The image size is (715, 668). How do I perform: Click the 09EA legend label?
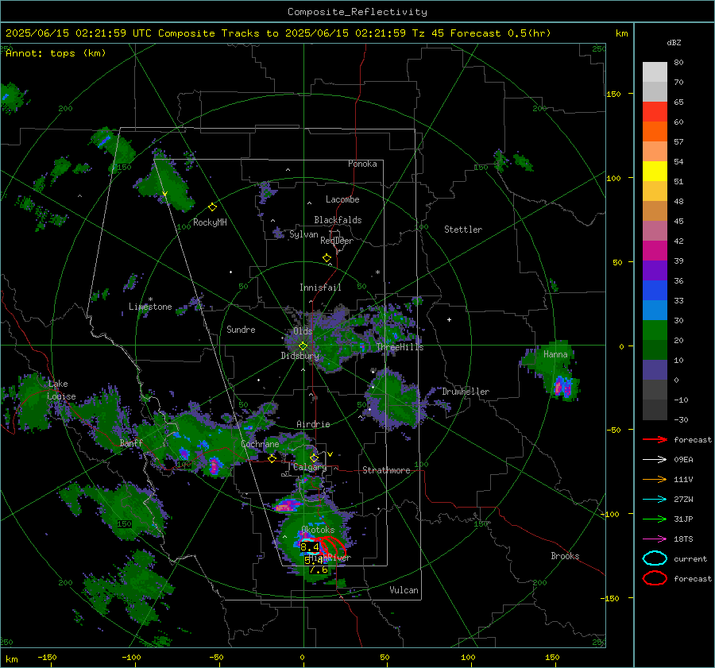(x=683, y=460)
